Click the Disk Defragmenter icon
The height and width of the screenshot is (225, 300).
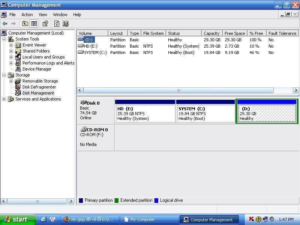(x=18, y=87)
